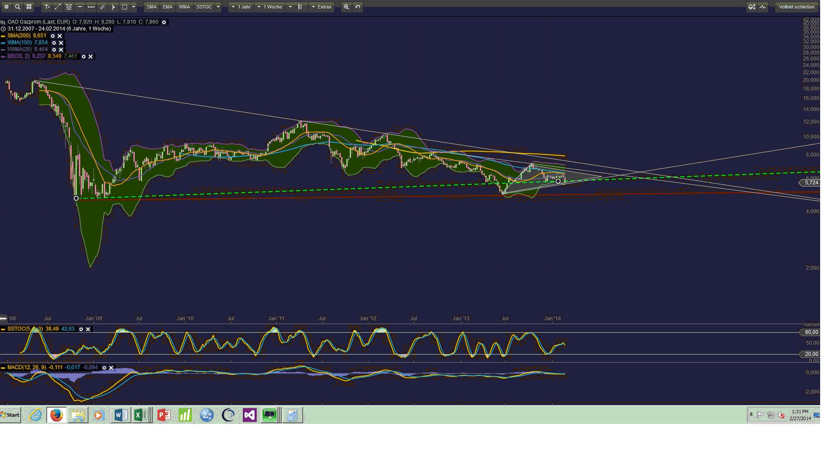Click the candlestick chart type icon
The image size is (824, 463).
[x=299, y=7]
